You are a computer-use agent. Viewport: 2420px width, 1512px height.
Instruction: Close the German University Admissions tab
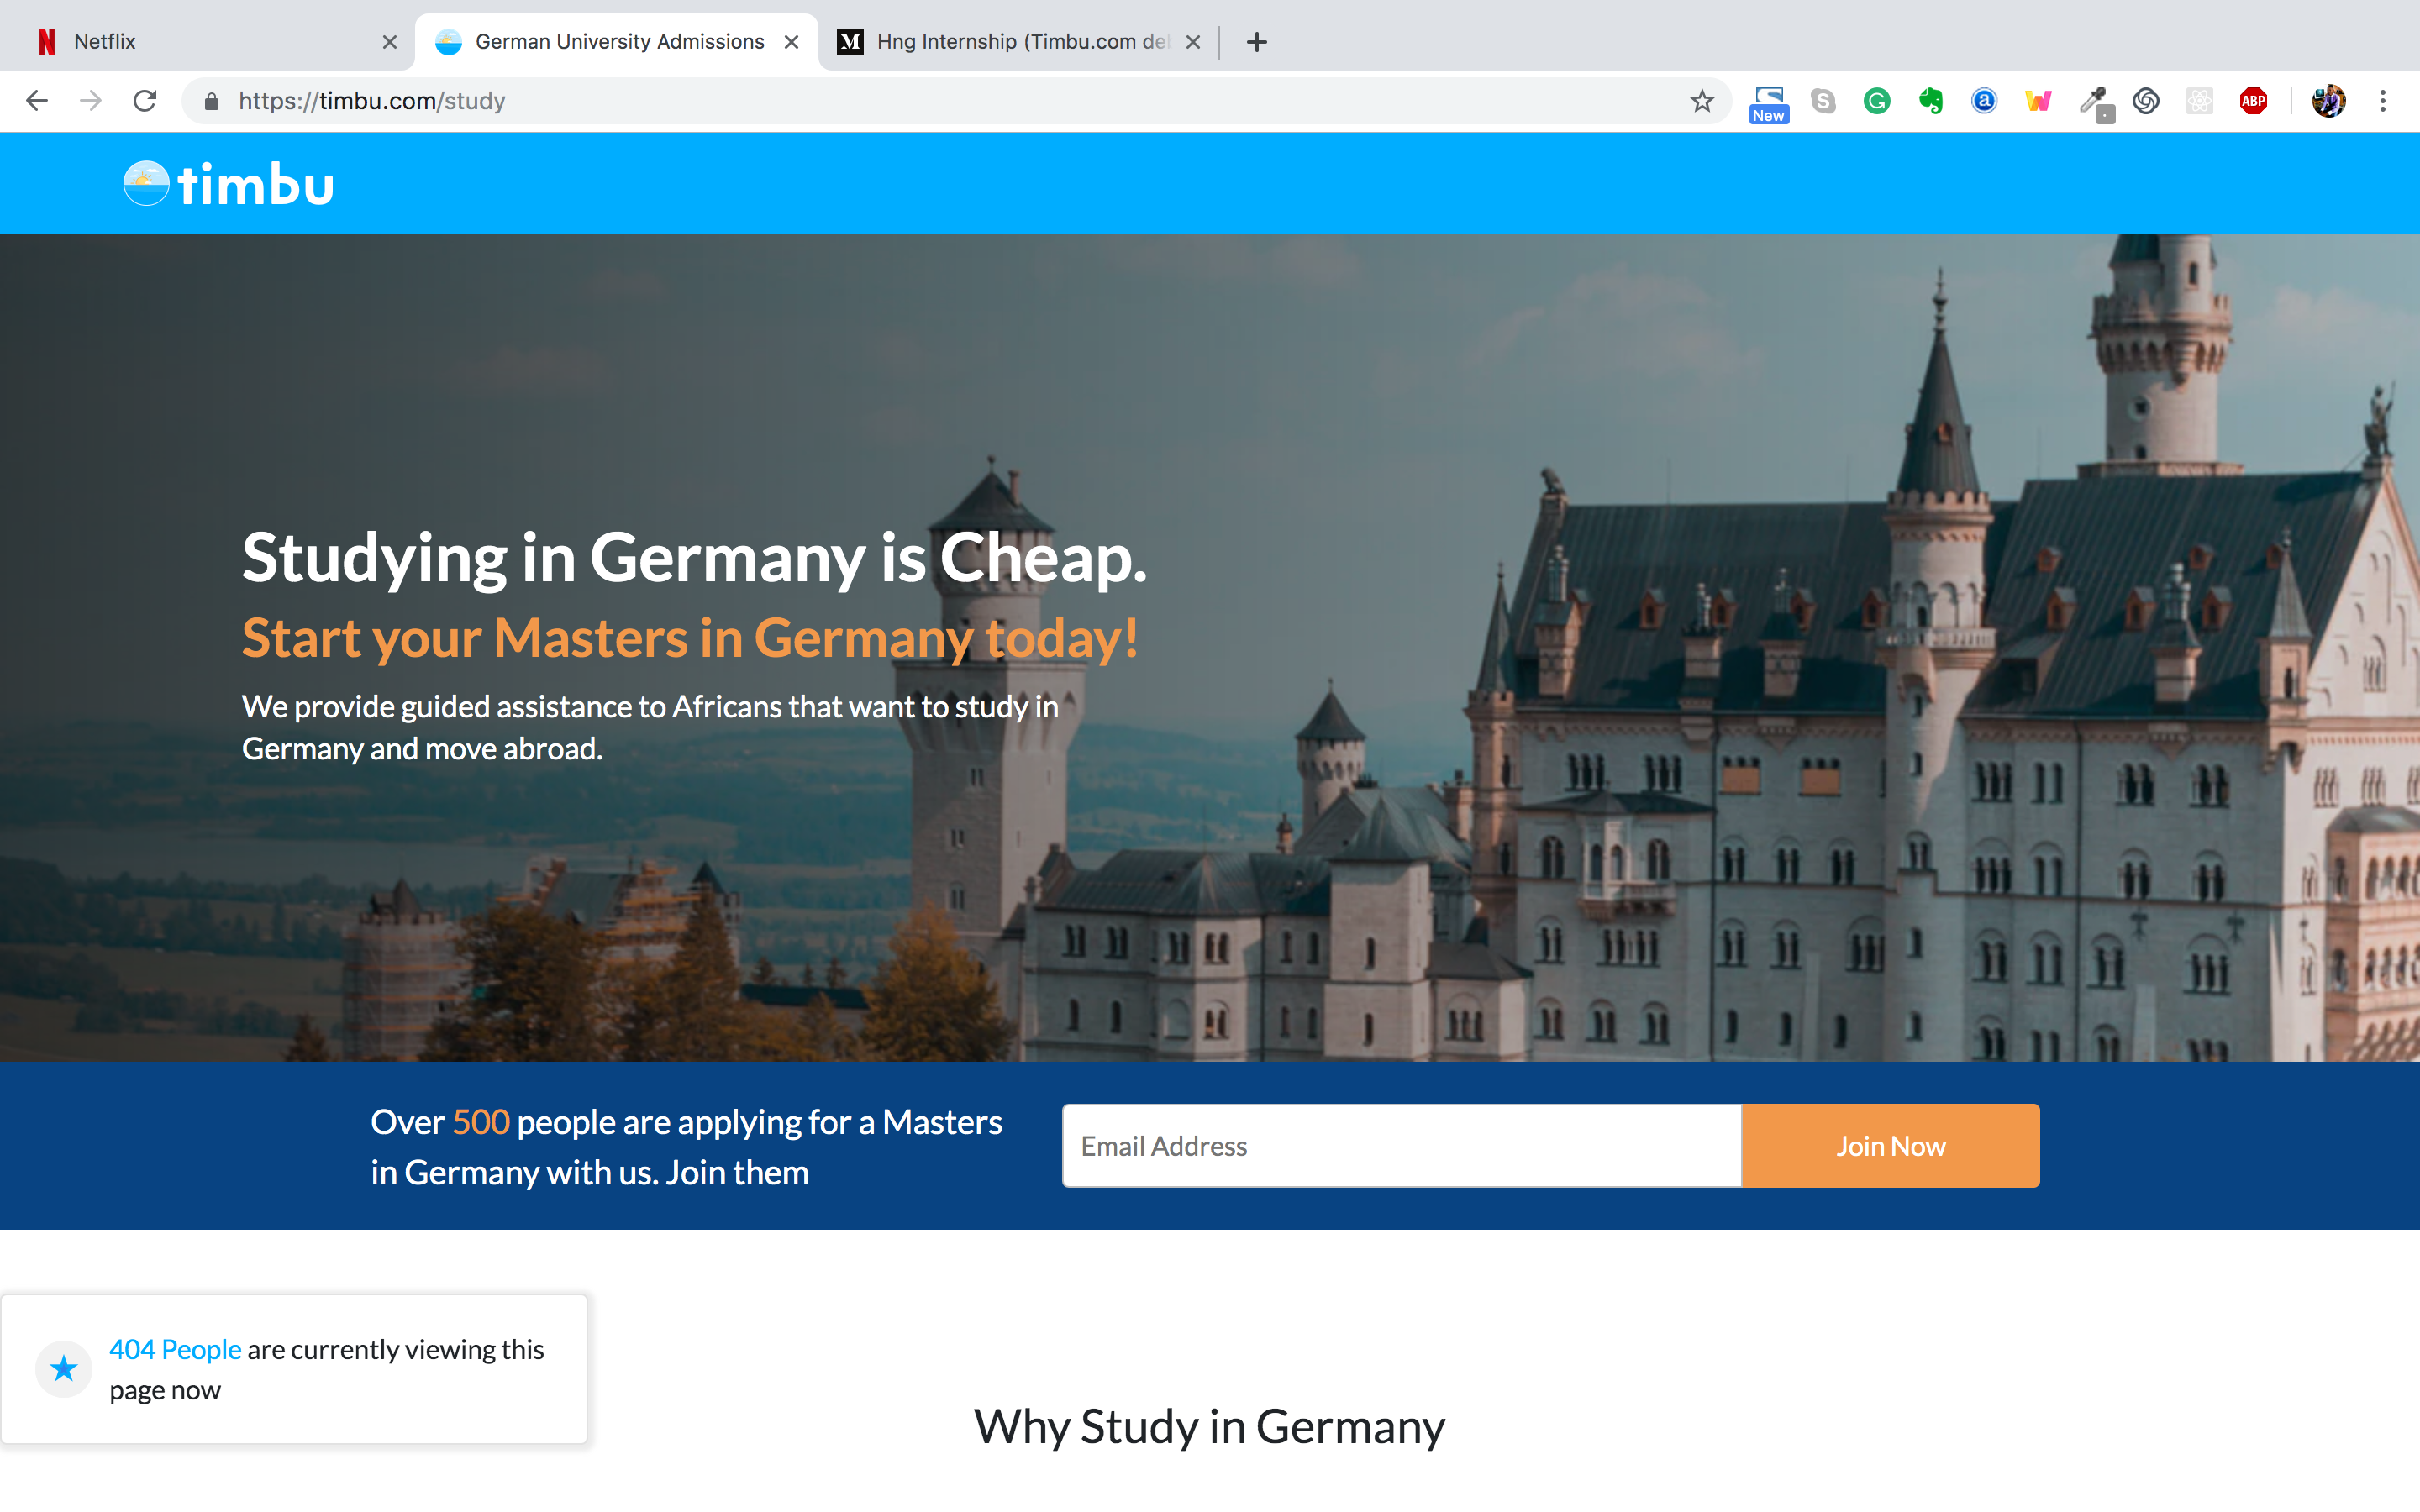[791, 42]
